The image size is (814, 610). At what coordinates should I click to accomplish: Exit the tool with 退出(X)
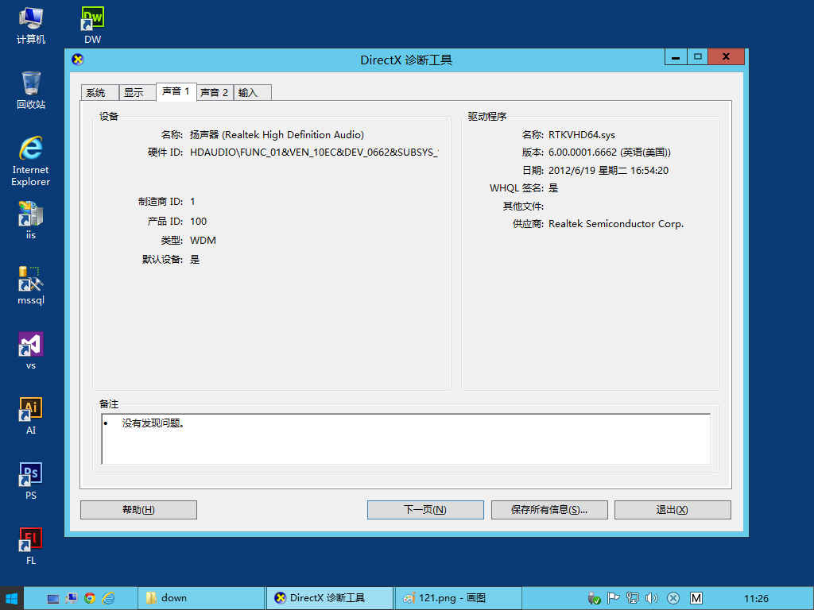point(673,510)
